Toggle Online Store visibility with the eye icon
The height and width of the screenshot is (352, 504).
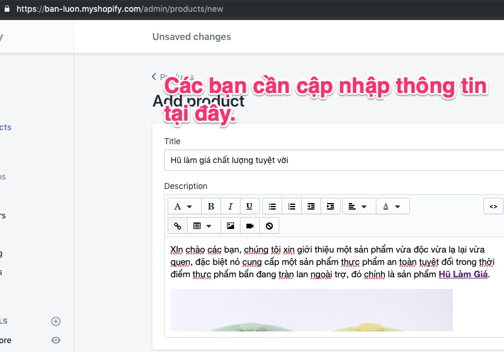pyautogui.click(x=55, y=340)
